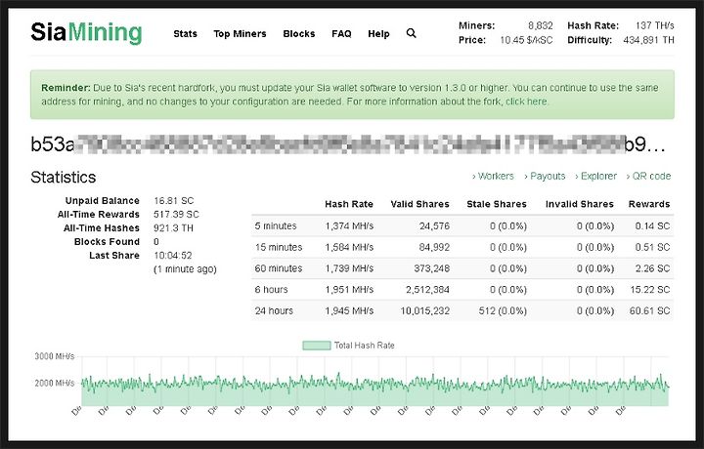Click the Valid Shares column header
The width and height of the screenshot is (704, 449).
[x=419, y=204]
